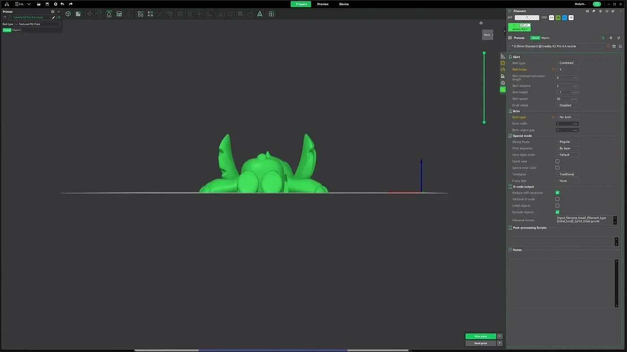Open Print sequence dropdown By layer
This screenshot has width=627, height=352.
tap(567, 148)
